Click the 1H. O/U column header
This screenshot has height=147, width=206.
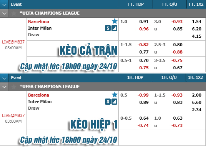[x=169, y=77]
